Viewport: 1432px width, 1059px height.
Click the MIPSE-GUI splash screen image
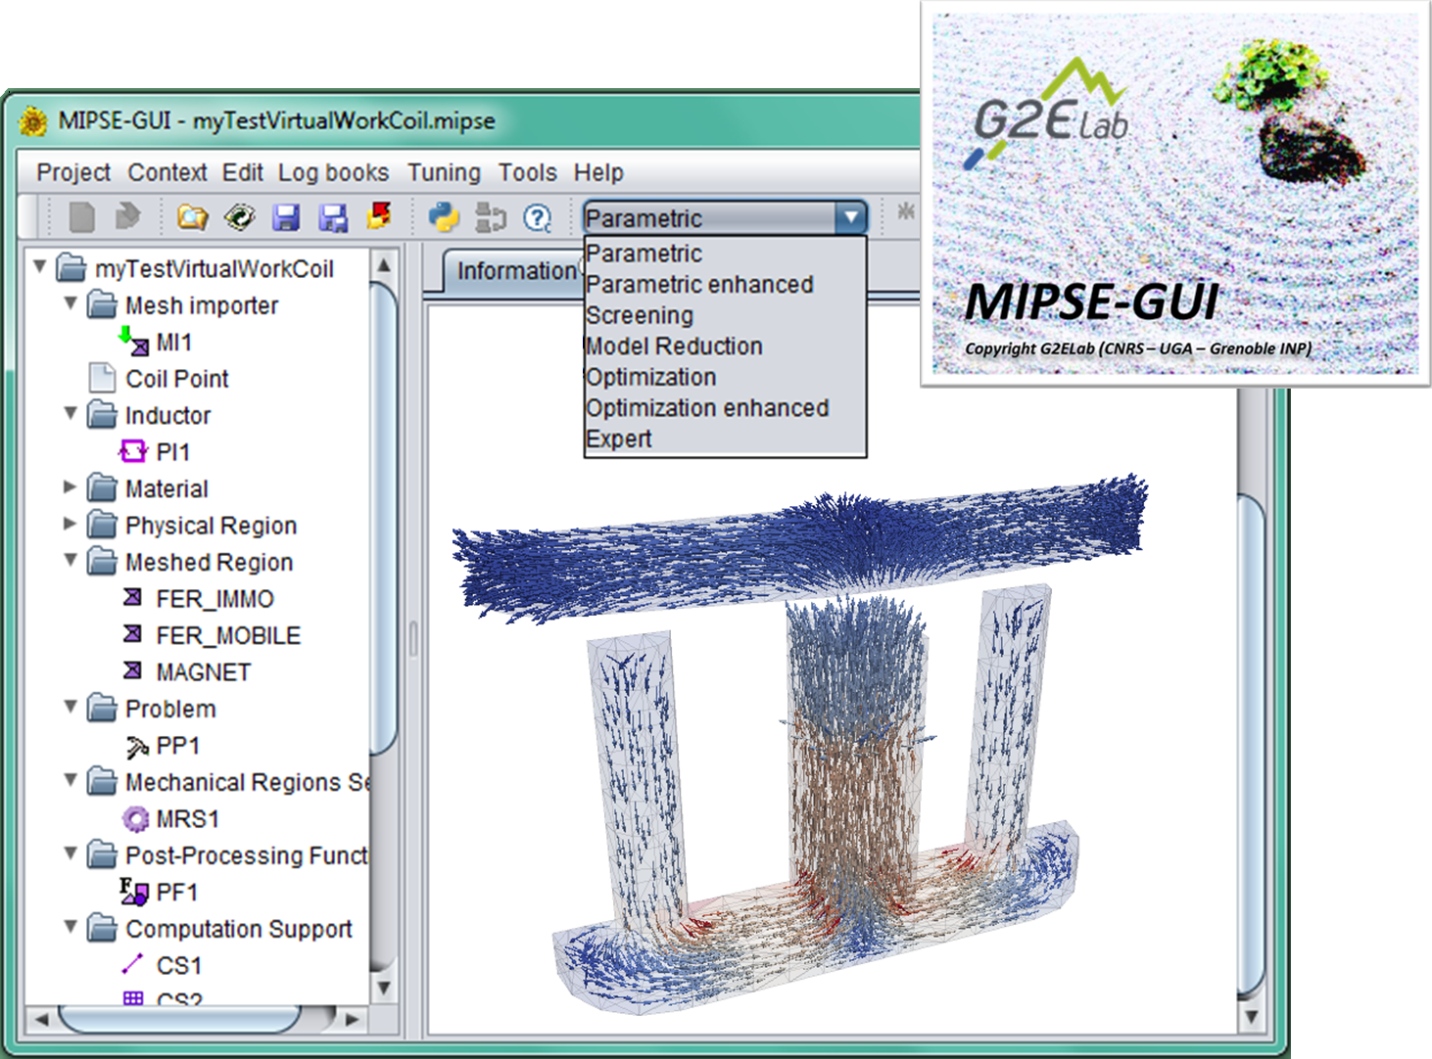pos(1175,193)
